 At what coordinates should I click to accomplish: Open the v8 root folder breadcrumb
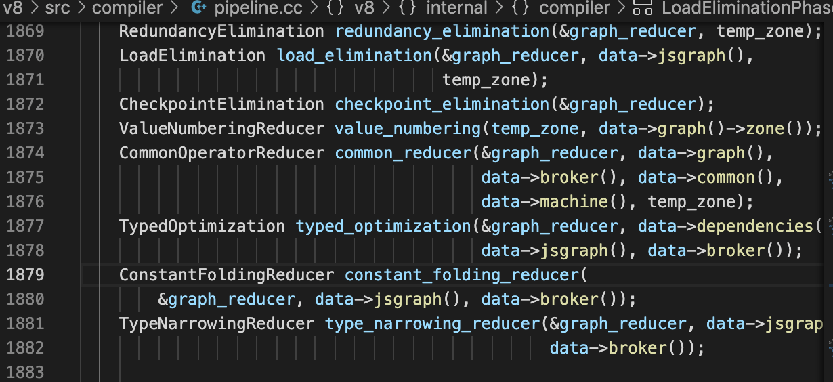12,8
